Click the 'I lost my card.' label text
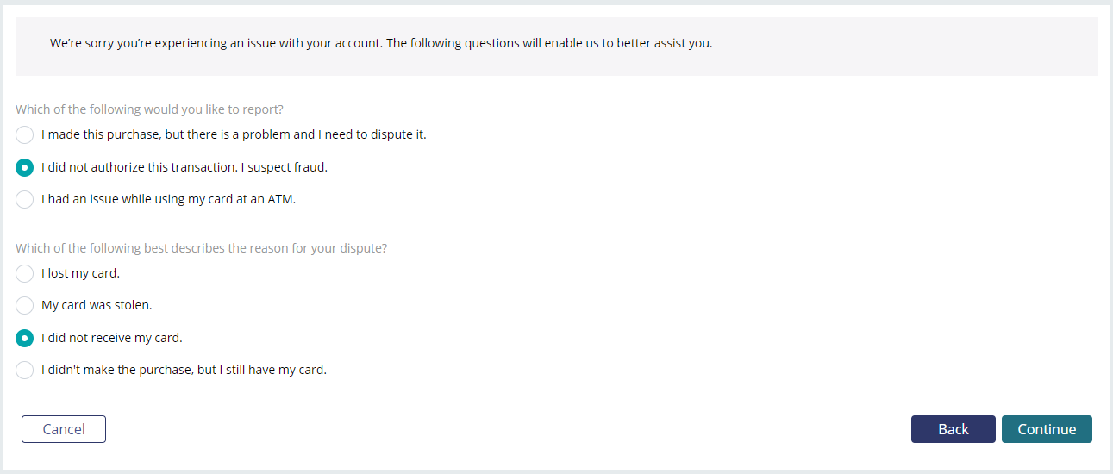This screenshot has width=1113, height=474. tap(80, 273)
